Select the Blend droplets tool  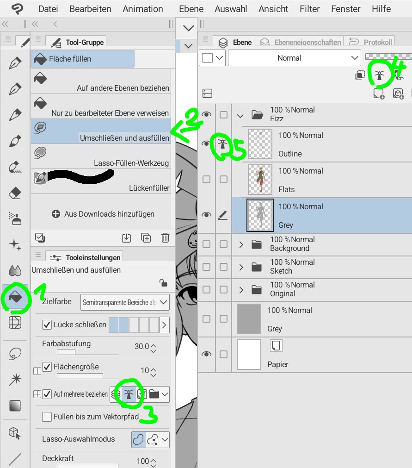coord(15,270)
